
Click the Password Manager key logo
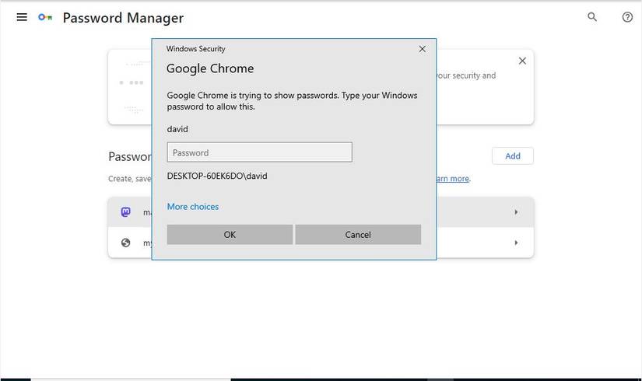[45, 17]
